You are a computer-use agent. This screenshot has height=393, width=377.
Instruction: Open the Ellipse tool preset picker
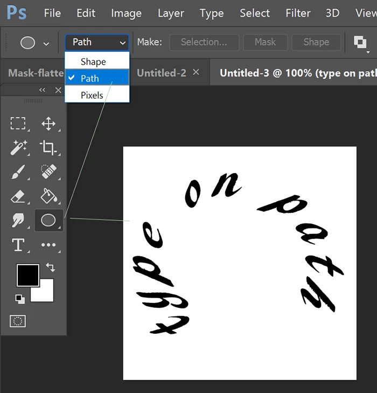pos(46,44)
